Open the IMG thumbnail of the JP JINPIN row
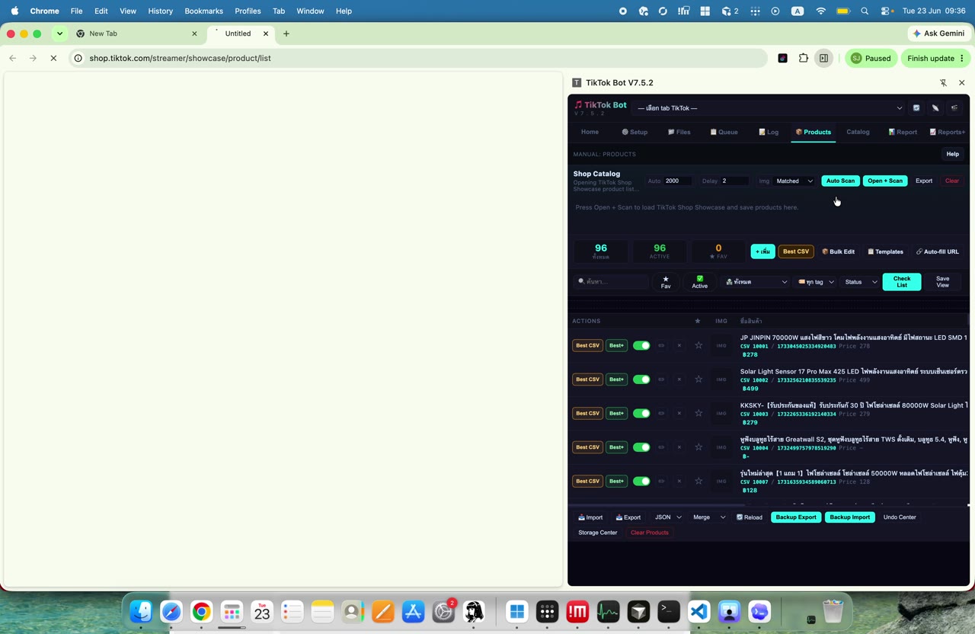This screenshot has width=975, height=634. pos(721,345)
